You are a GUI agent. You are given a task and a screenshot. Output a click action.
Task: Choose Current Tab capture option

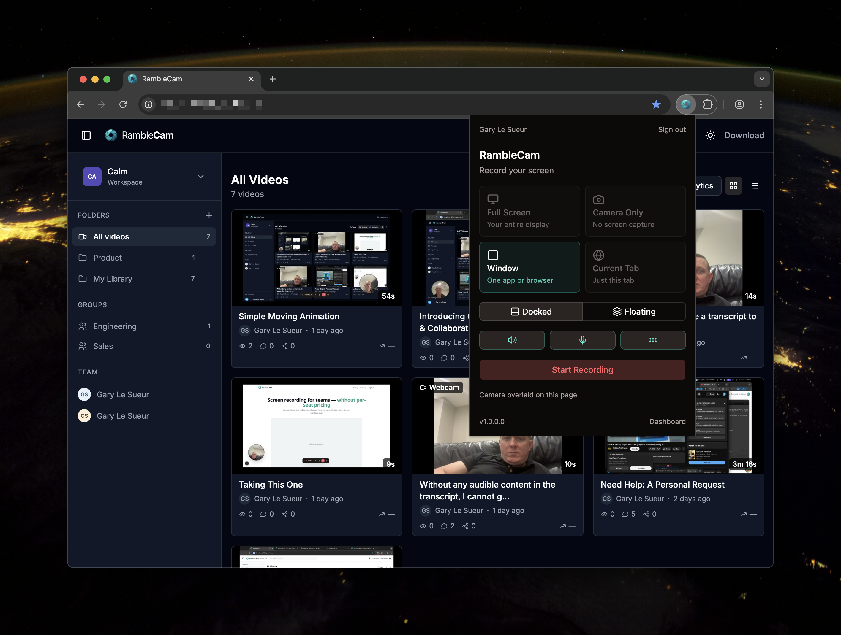[635, 267]
